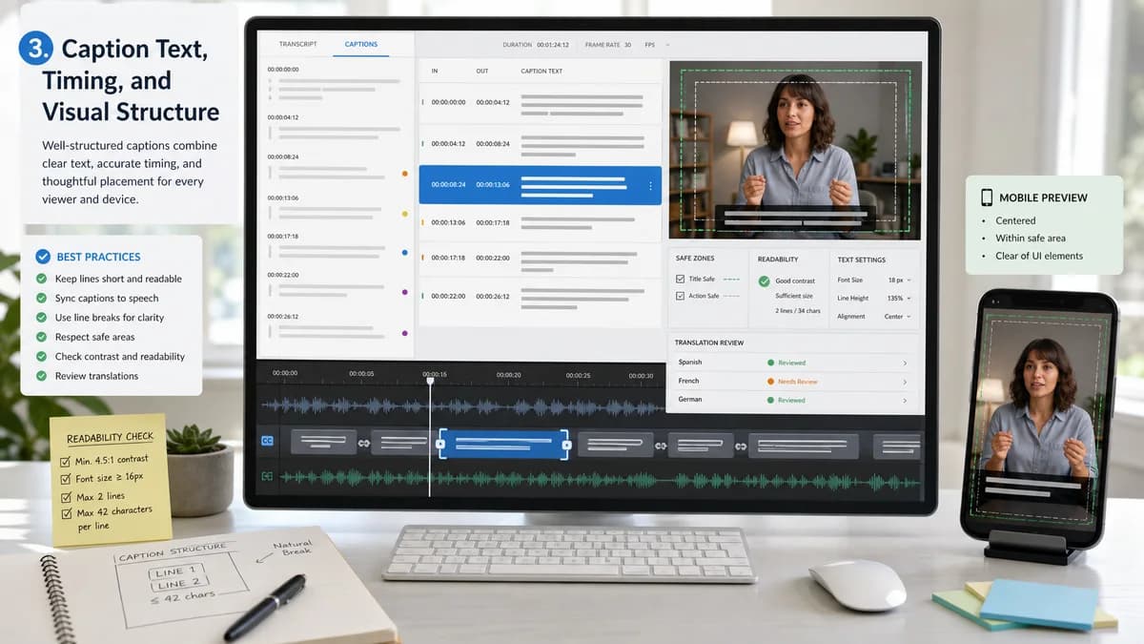Viewport: 1144px width, 644px height.
Task: Click the video preview on the monitor
Action: click(x=795, y=150)
